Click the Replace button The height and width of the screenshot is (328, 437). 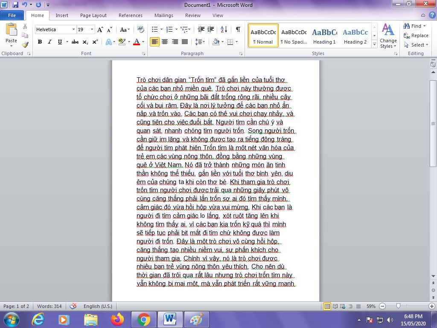(416, 35)
